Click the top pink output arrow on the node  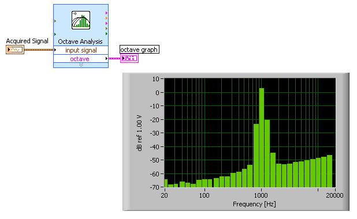pos(106,13)
